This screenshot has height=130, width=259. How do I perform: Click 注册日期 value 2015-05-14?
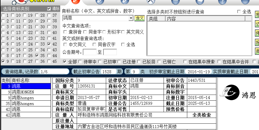199,98
